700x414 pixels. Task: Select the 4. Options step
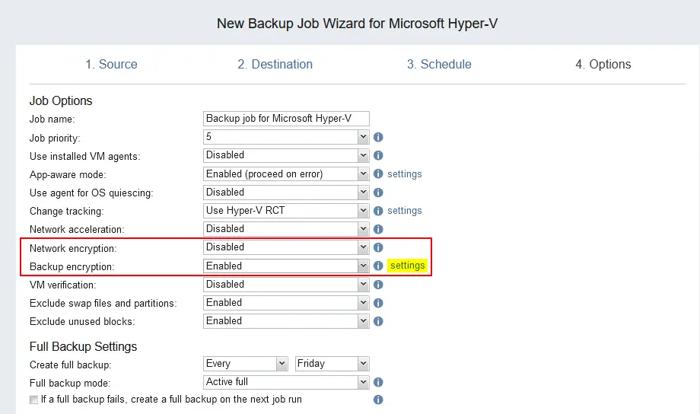(x=603, y=65)
